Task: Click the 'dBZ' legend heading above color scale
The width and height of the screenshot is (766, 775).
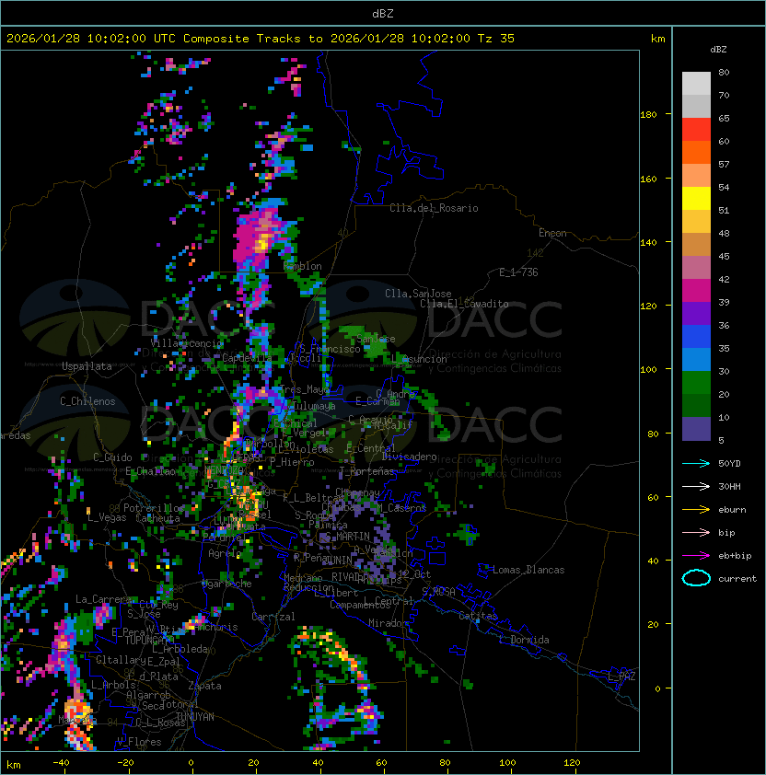Action: tap(718, 50)
